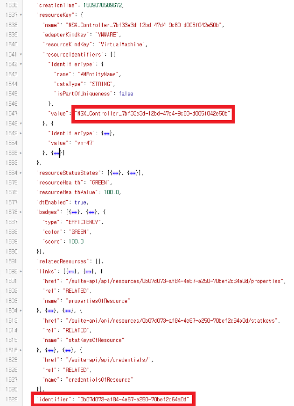Open the folded marker on line 1555
The image size is (294, 406).
point(56,153)
